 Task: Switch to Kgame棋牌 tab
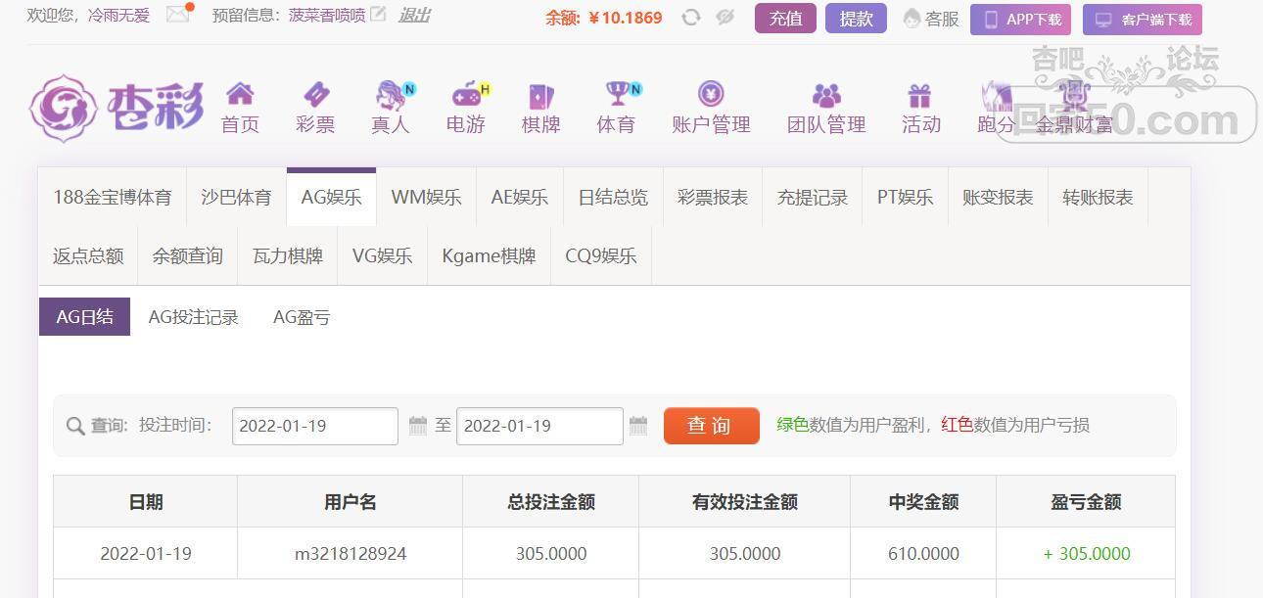489,255
